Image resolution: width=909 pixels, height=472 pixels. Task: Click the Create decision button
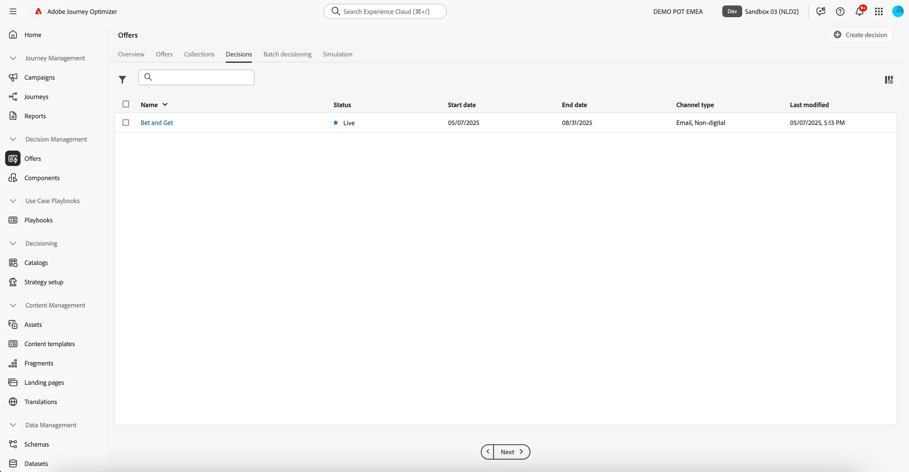[860, 35]
